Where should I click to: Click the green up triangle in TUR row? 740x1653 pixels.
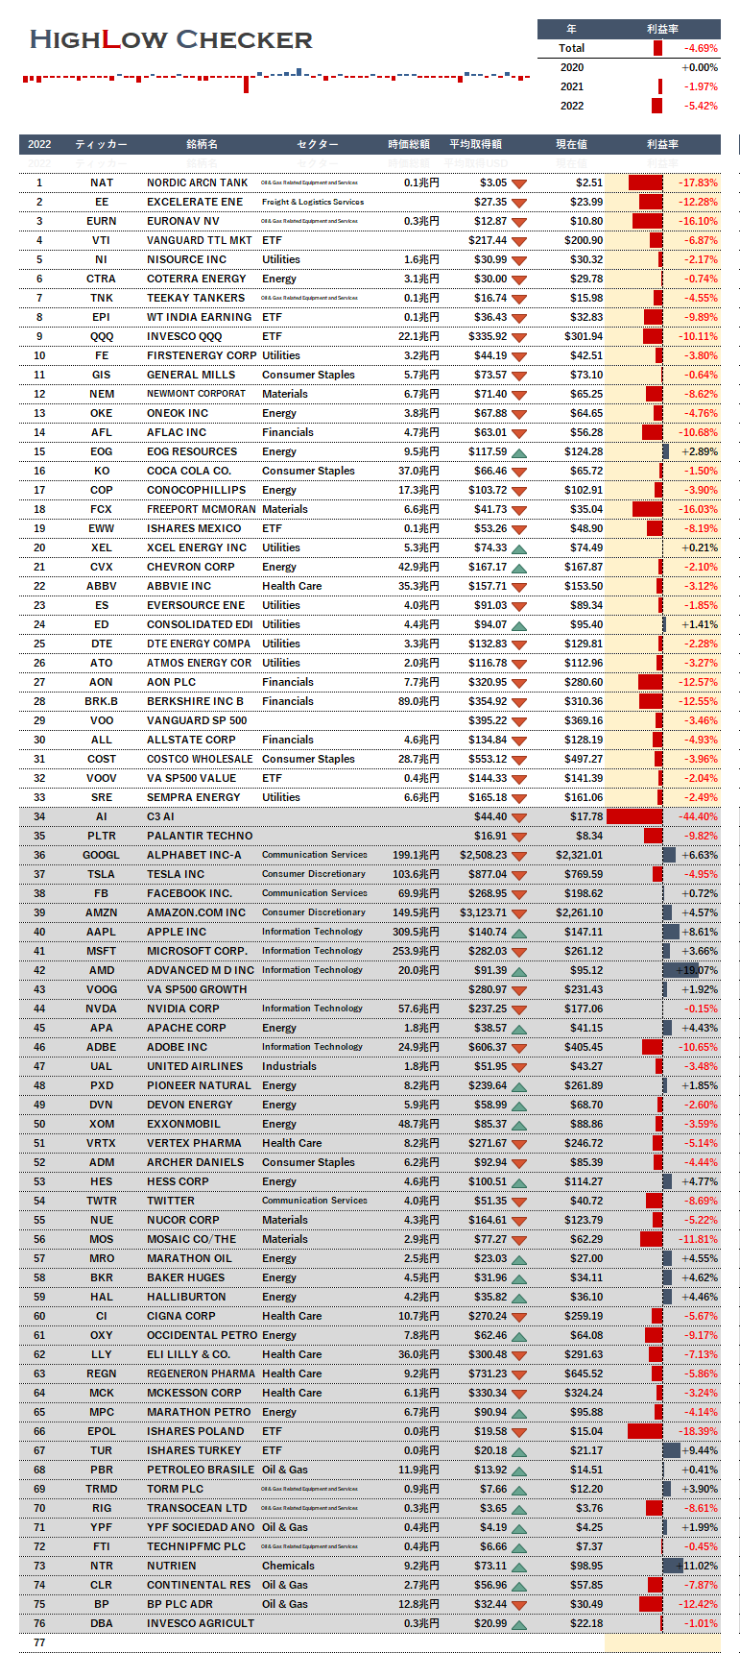point(519,1451)
